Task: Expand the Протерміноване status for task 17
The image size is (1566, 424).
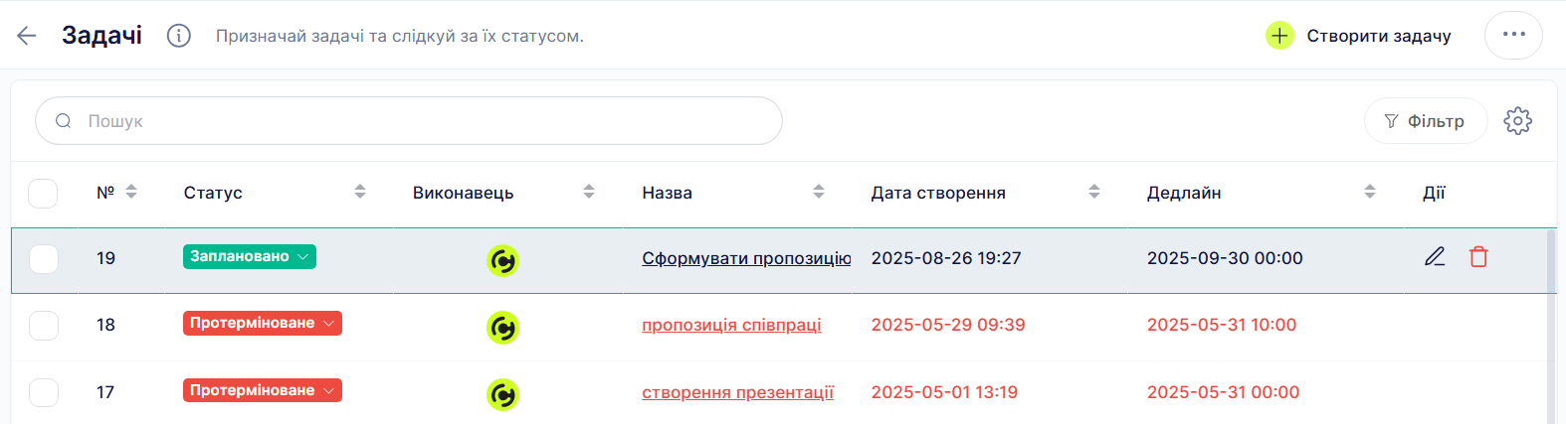Action: click(x=263, y=390)
